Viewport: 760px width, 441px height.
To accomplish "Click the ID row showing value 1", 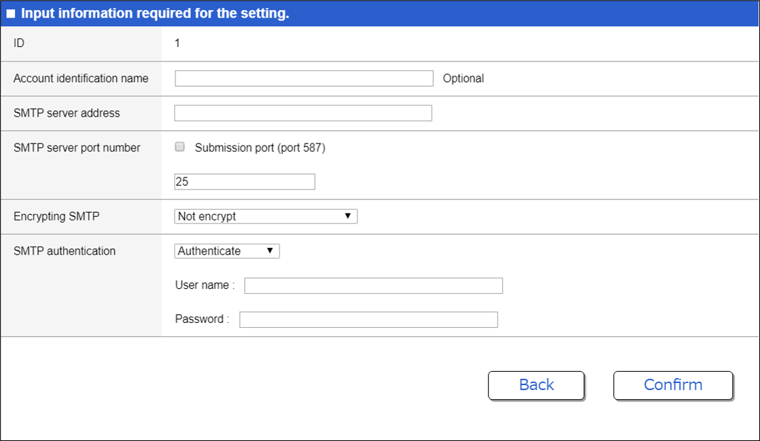I will pos(176,43).
